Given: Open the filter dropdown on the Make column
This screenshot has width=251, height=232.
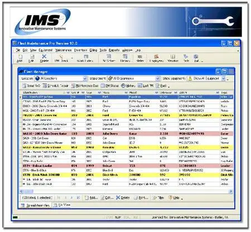Looking at the screenshot, I should (126, 93).
